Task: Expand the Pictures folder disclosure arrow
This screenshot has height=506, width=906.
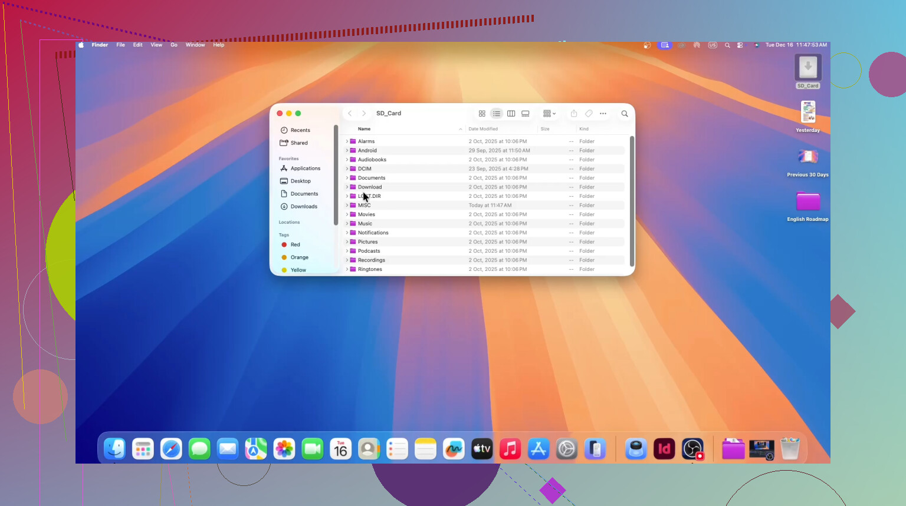Action: 347,242
